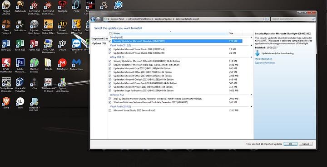Image resolution: width=327 pixels, height=167 pixels.
Task: Click the MEGAsync desktop icon
Action: (x=62, y=64)
